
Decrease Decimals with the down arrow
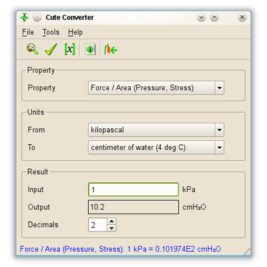(x=111, y=228)
